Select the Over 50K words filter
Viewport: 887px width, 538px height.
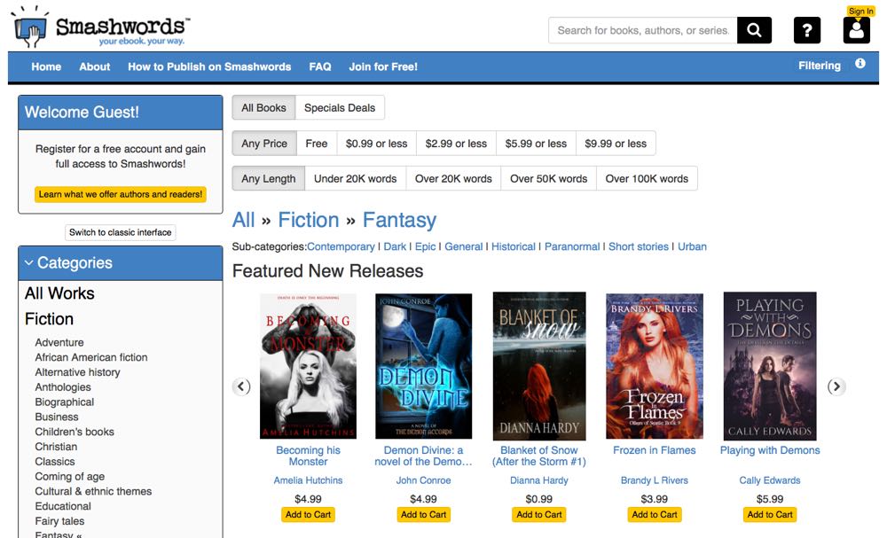549,178
